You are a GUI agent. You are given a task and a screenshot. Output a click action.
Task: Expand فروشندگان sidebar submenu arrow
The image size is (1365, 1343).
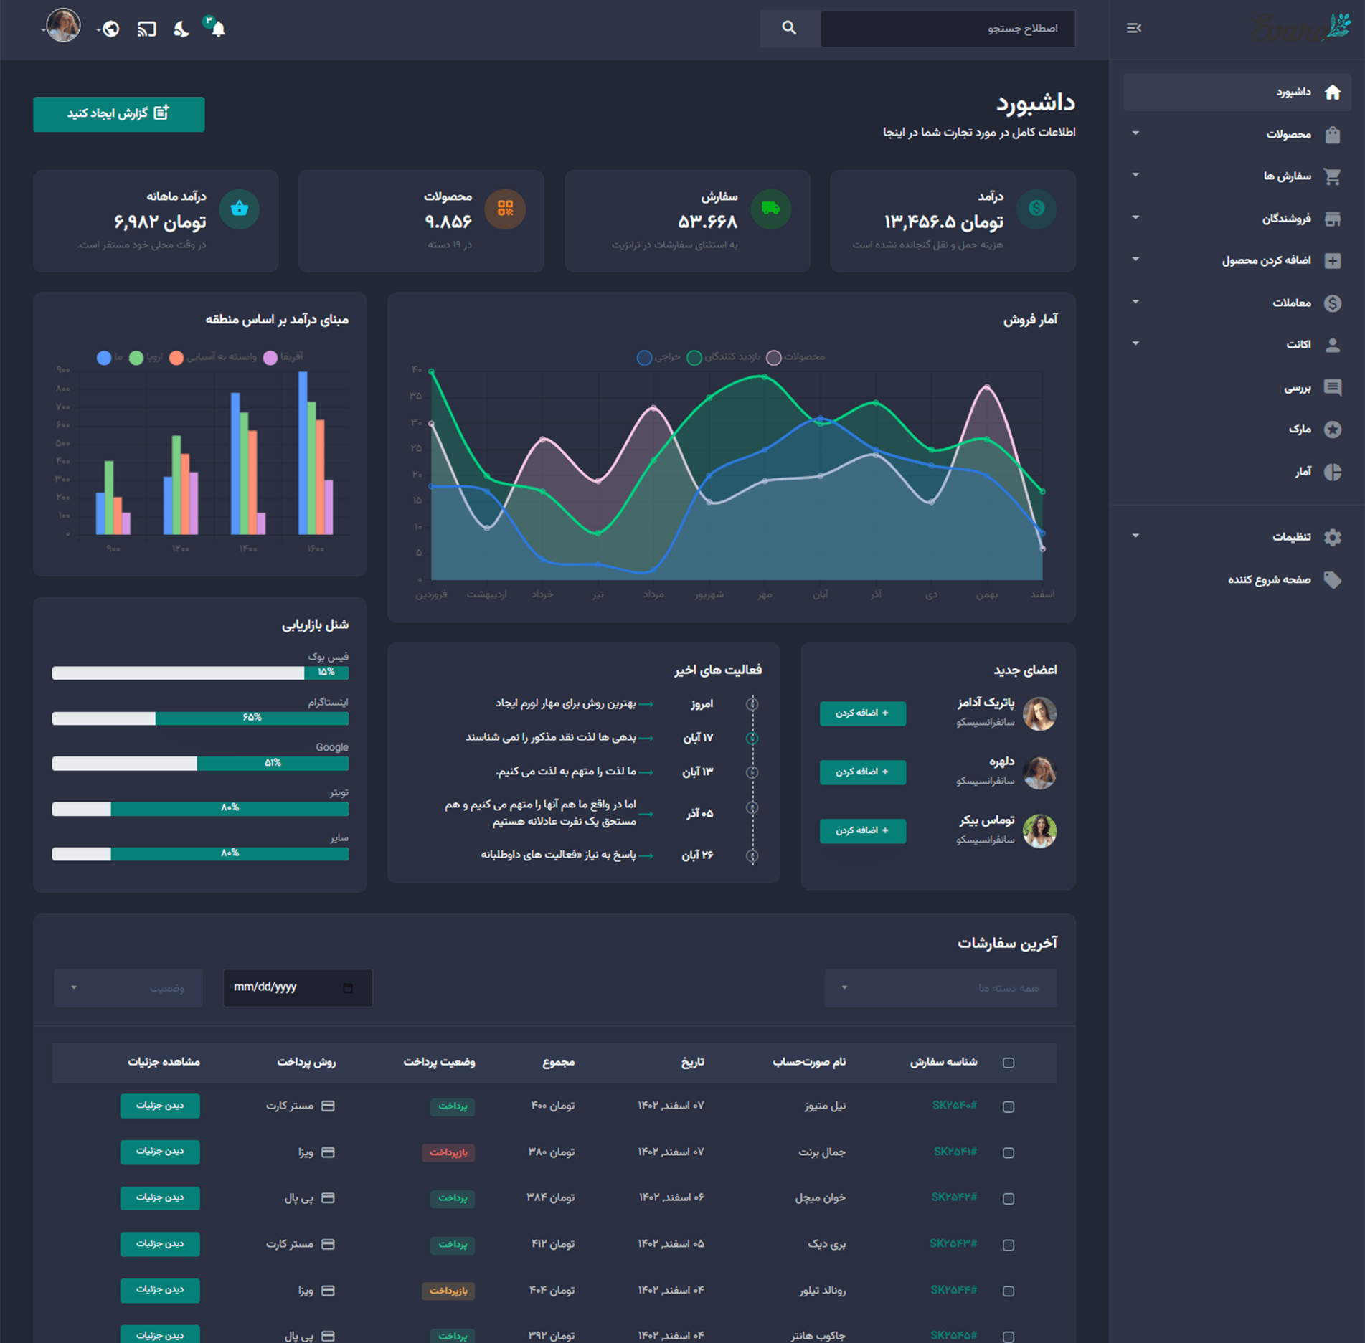click(1135, 217)
